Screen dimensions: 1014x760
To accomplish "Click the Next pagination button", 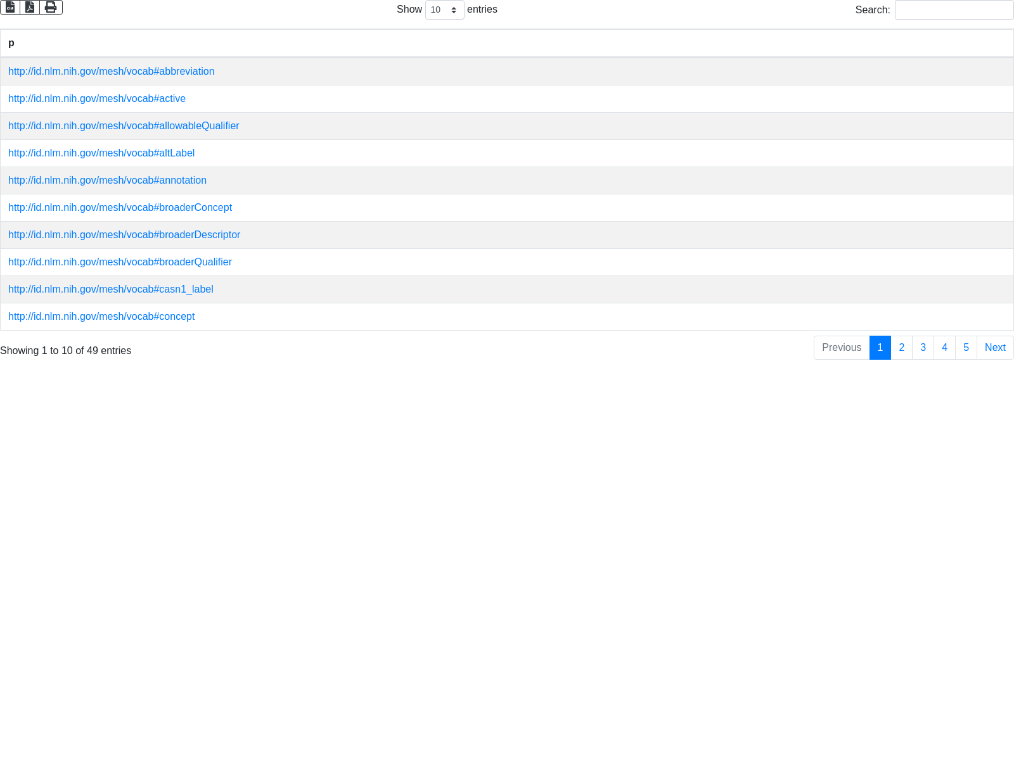I will click(x=994, y=348).
